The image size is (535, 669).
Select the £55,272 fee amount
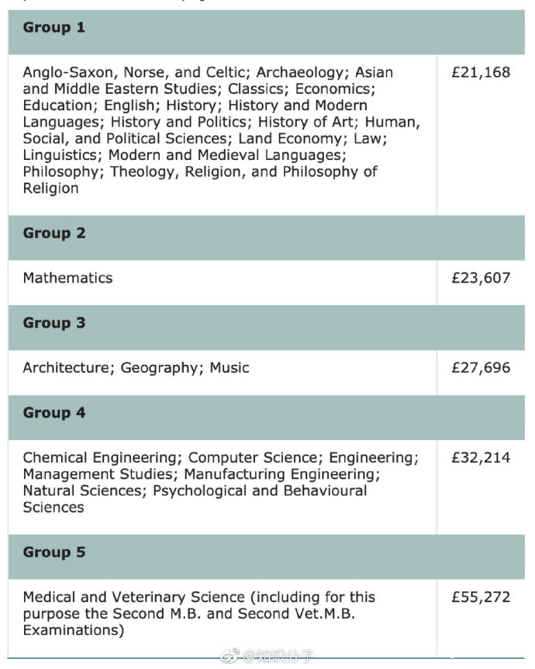point(481,598)
